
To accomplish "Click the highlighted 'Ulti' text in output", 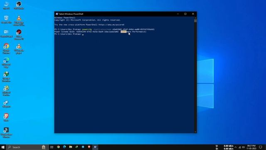I will point(123,32).
